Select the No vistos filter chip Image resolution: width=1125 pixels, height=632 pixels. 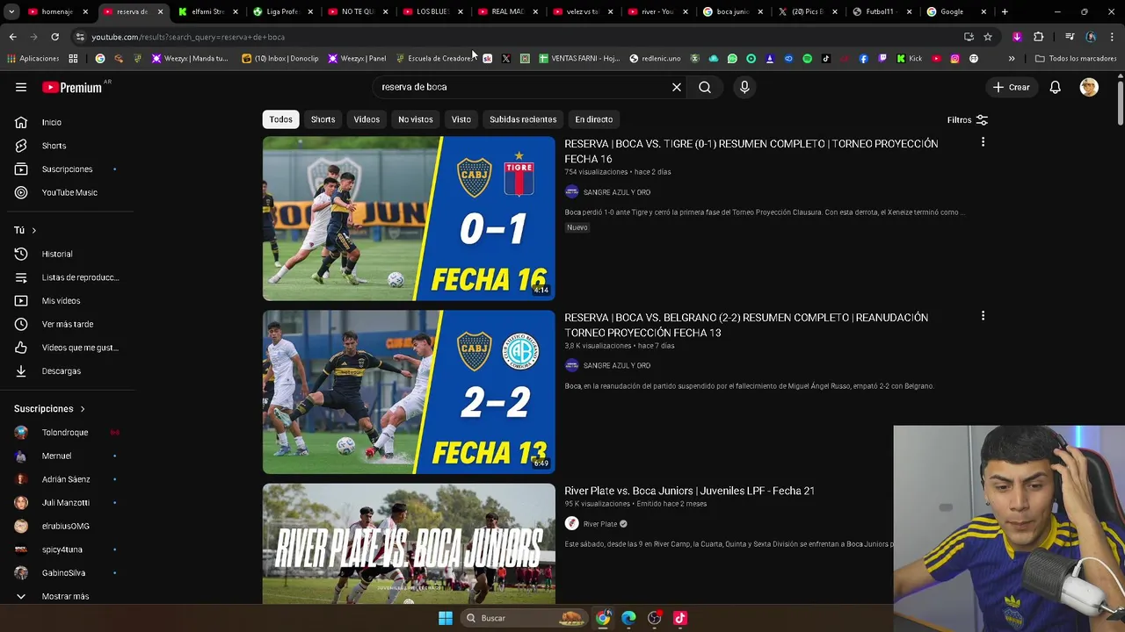(416, 119)
